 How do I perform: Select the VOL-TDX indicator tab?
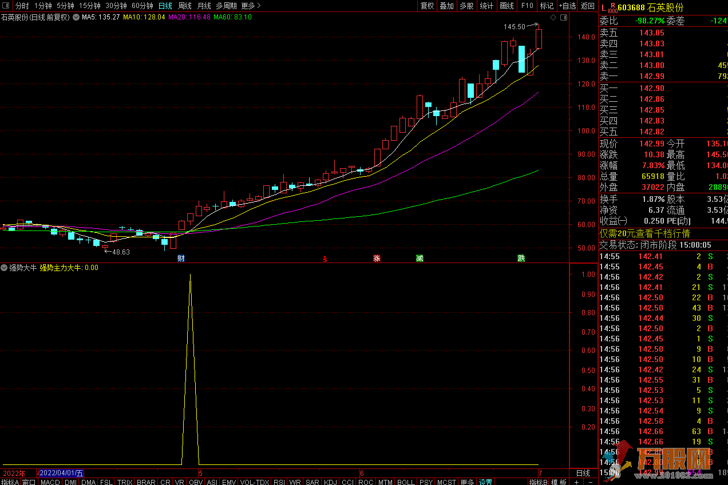255,482
